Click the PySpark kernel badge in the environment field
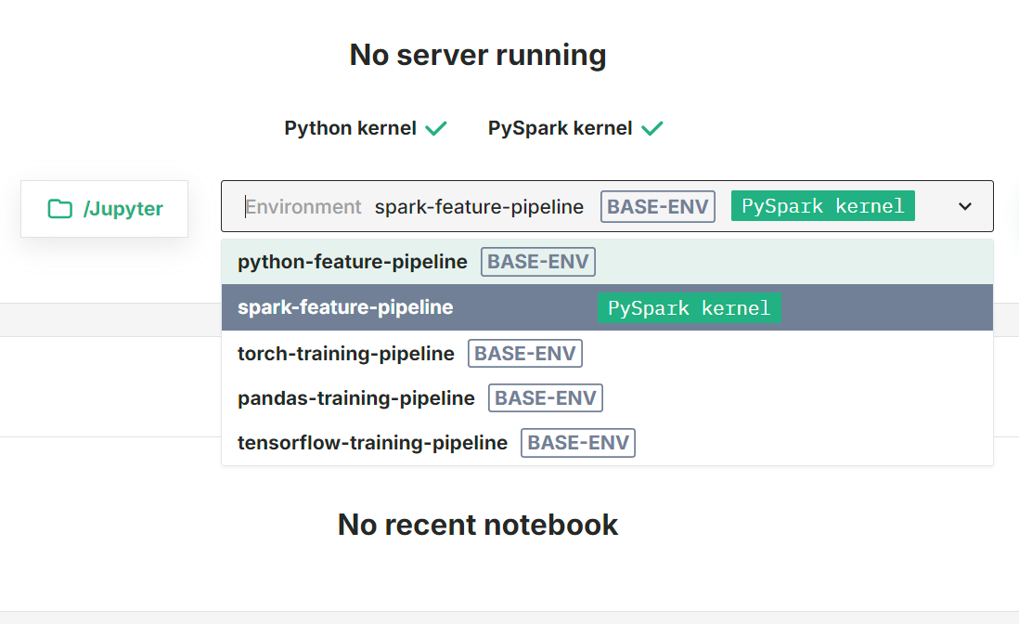Viewport: 1019px width, 624px height. pos(822,205)
